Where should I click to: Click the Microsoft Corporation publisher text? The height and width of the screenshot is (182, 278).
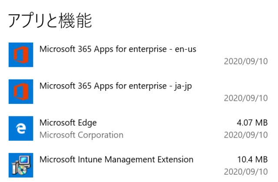click(81, 135)
